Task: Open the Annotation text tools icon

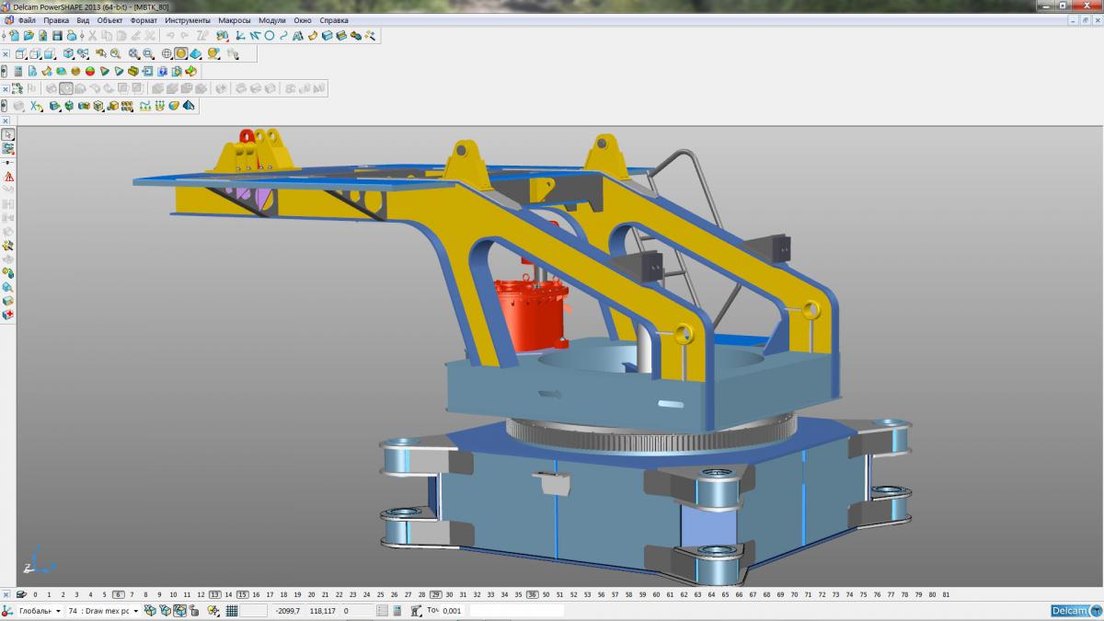Action: point(298,35)
